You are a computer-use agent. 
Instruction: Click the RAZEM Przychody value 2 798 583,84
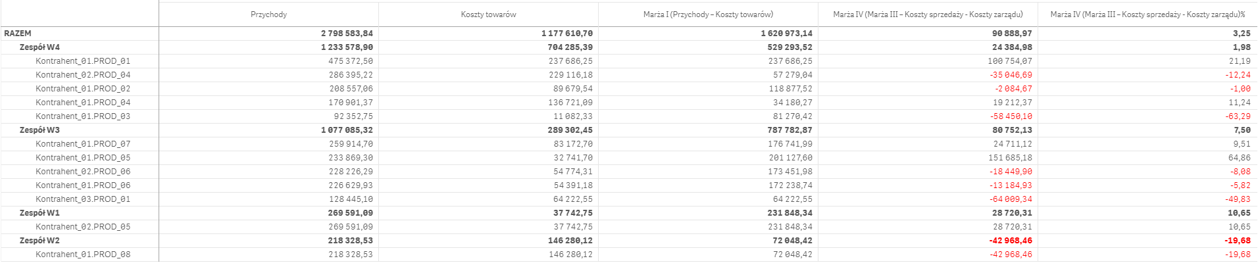347,34
